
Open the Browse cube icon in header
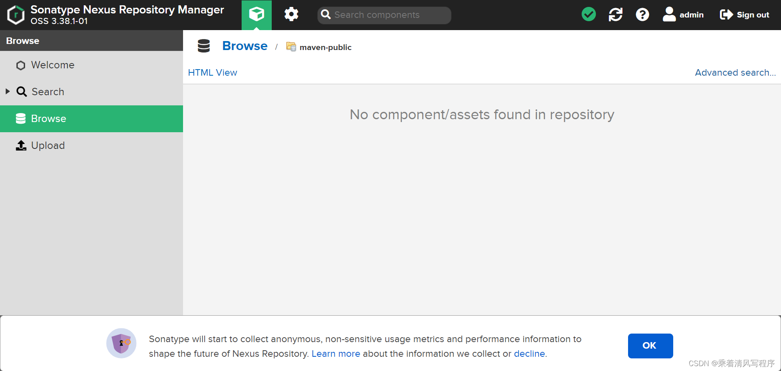pos(257,15)
